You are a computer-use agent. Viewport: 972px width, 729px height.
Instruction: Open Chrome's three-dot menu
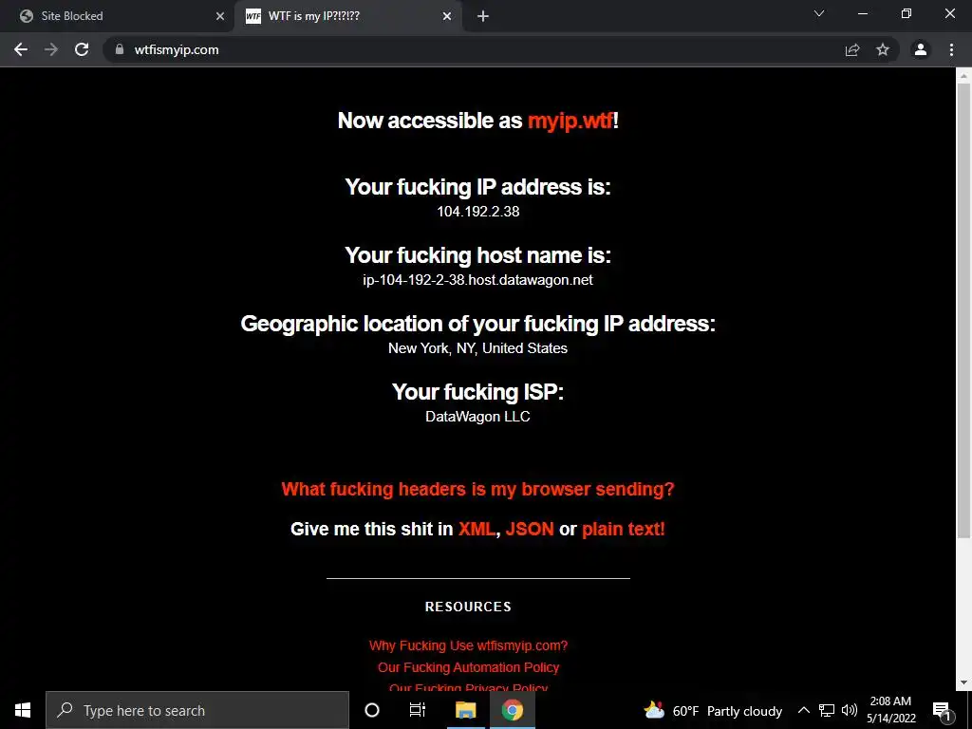[x=951, y=49]
